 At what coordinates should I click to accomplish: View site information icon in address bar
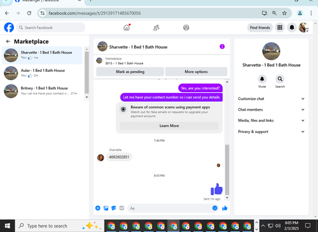pyautogui.click(x=43, y=13)
